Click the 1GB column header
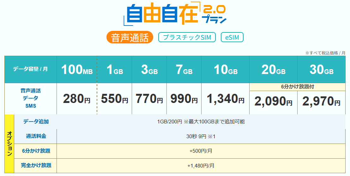 click(x=115, y=69)
